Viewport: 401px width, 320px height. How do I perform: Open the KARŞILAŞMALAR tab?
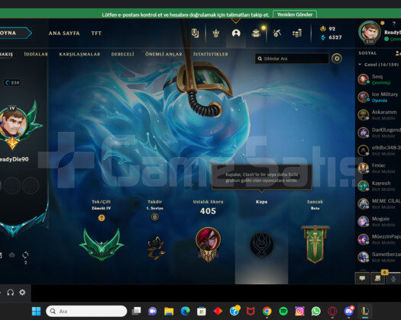click(x=79, y=54)
